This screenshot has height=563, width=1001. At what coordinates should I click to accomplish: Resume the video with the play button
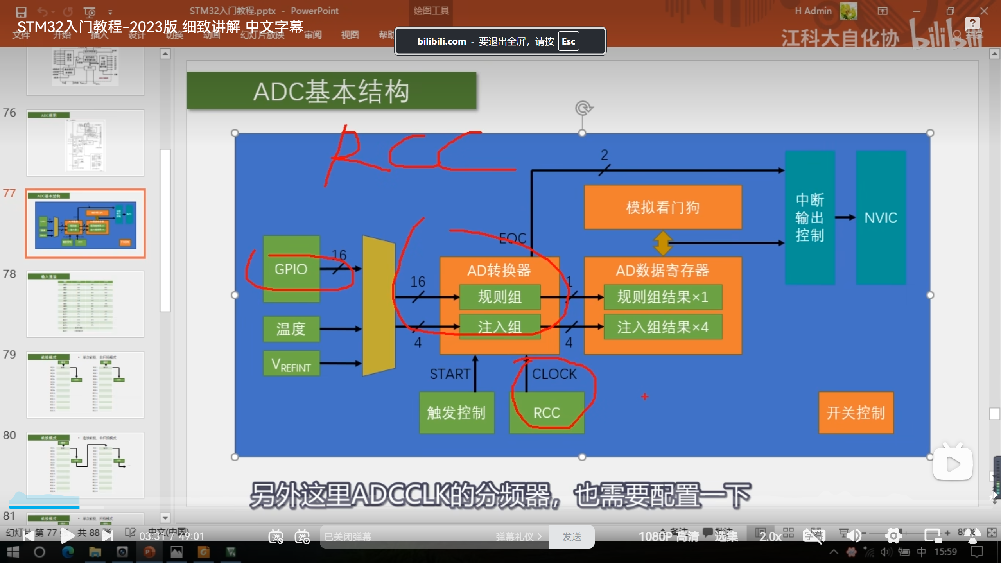click(x=67, y=536)
